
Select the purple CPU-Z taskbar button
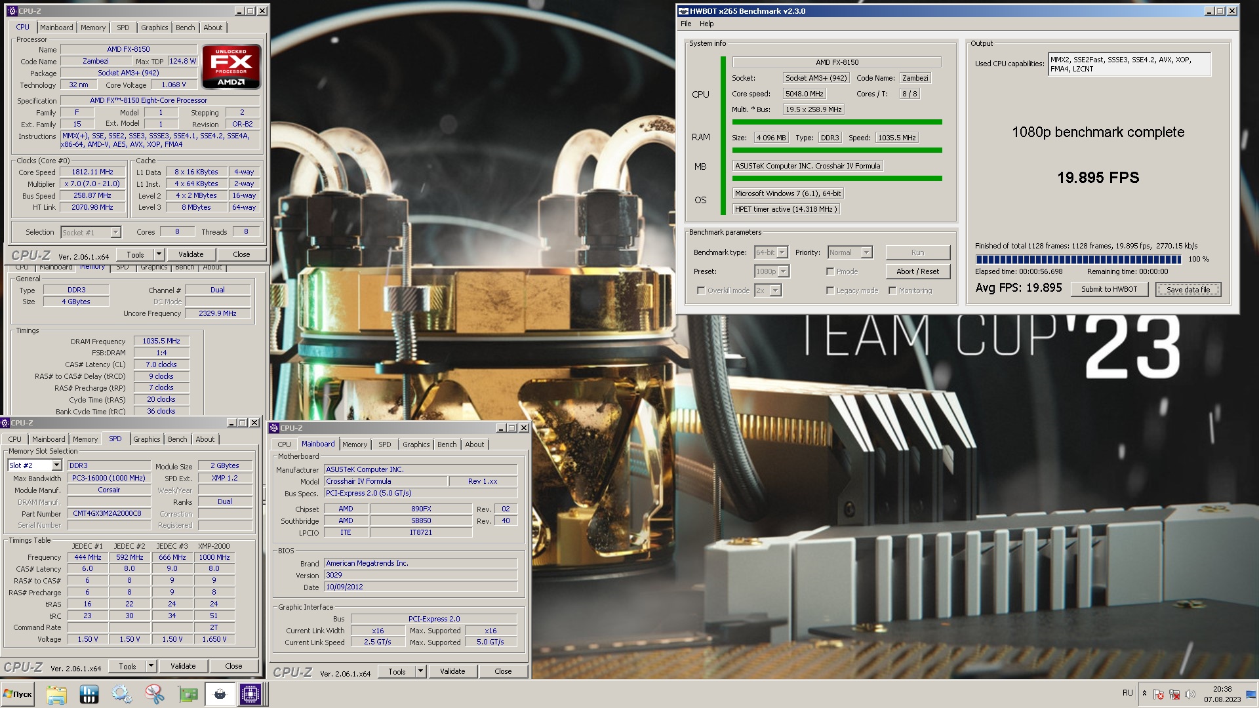tap(250, 694)
